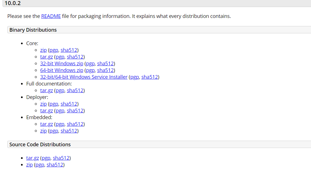Image resolution: width=311 pixels, height=176 pixels.
Task: Download the Deployer tar.gz
Action: (46, 111)
